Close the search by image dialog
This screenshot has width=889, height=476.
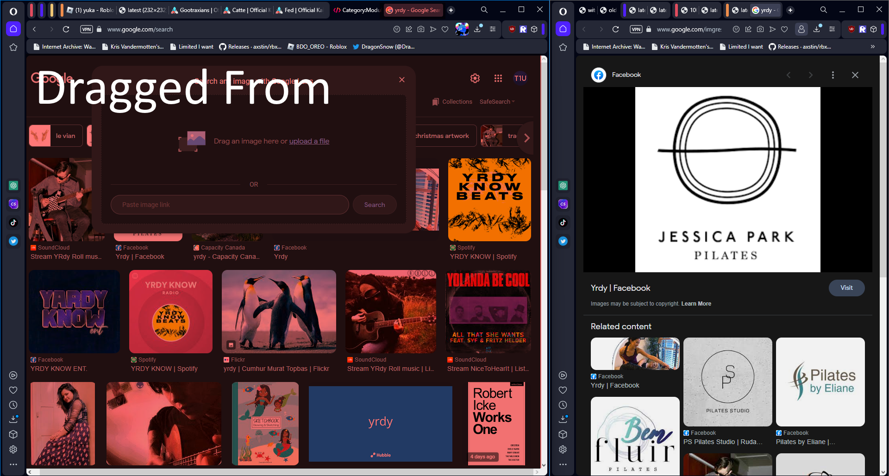tap(402, 80)
